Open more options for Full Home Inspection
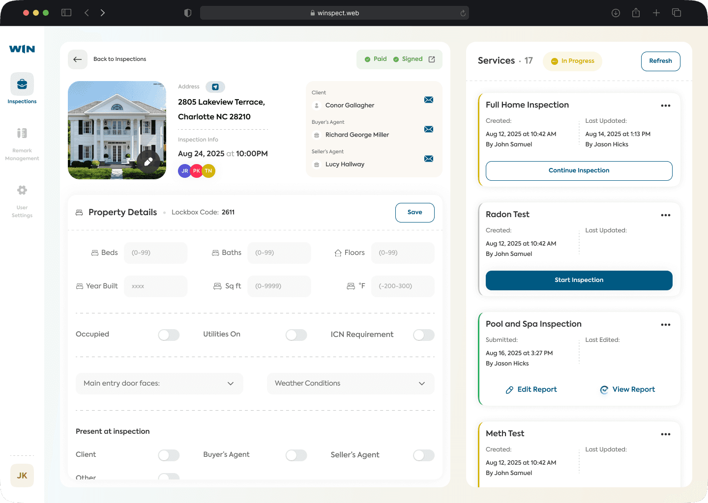 (x=666, y=106)
